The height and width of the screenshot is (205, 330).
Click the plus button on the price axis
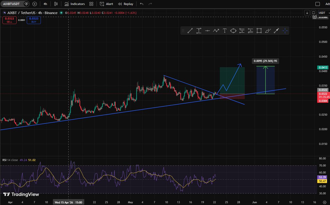click(315, 17)
